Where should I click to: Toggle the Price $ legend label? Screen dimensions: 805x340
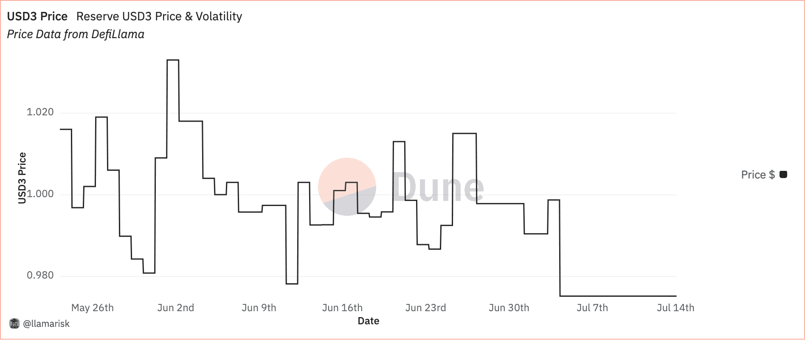tap(757, 175)
